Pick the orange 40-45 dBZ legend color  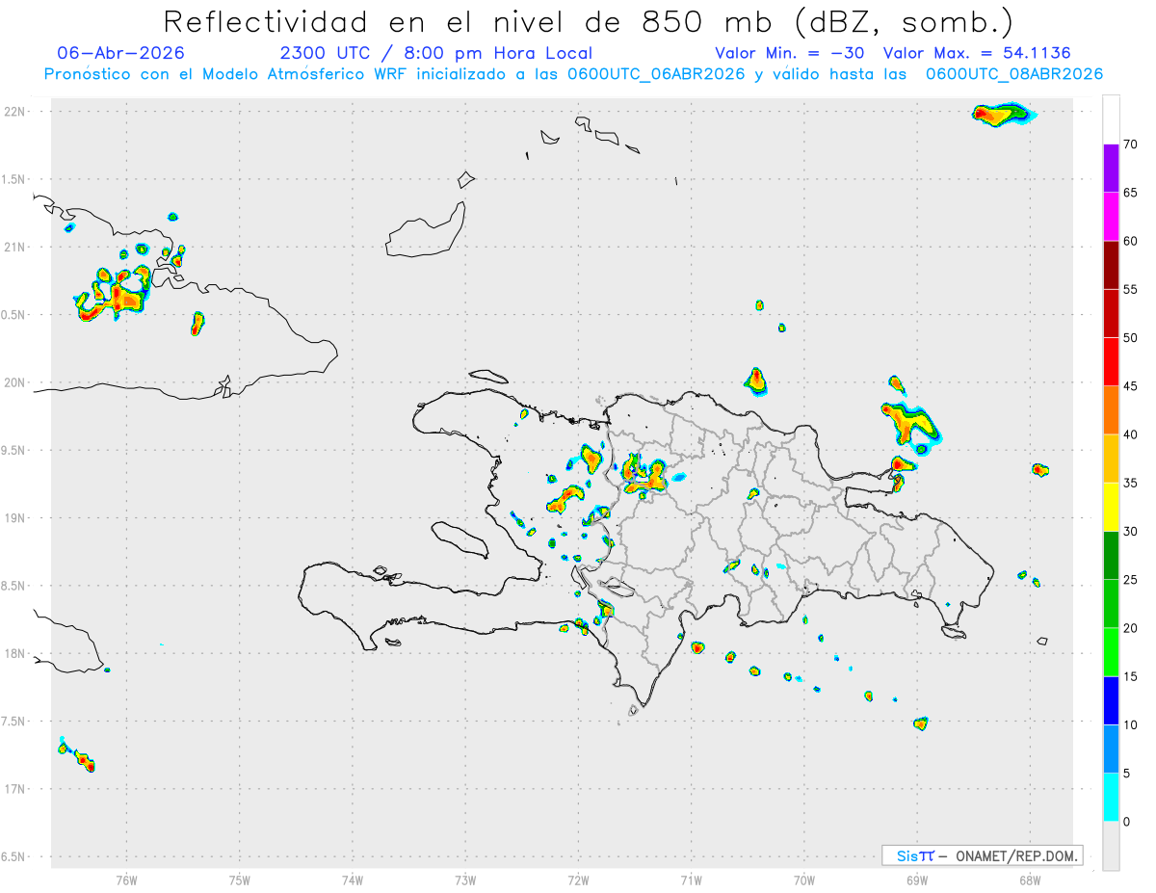tap(1111, 410)
